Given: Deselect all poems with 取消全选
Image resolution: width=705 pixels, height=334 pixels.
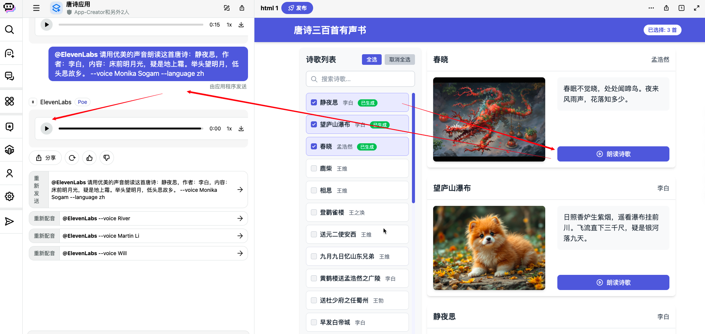Looking at the screenshot, I should (x=400, y=60).
